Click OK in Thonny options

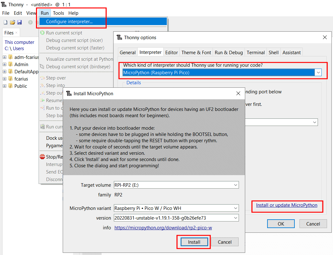(x=281, y=224)
